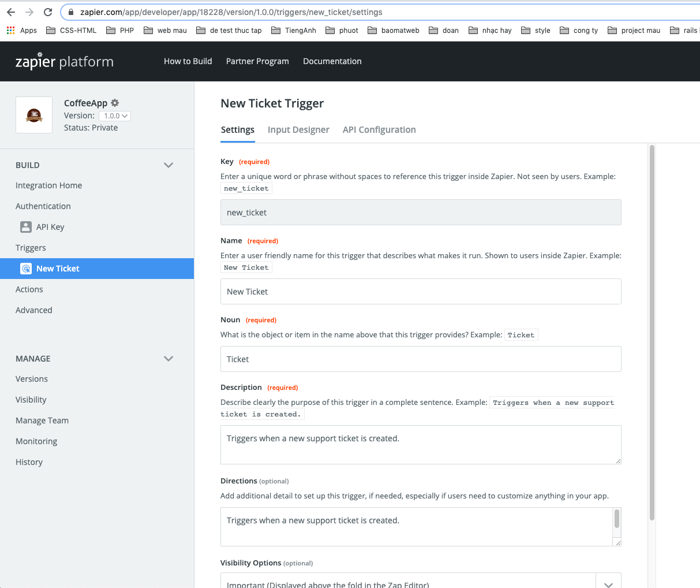This screenshot has height=588, width=700.
Task: Open CoffeeApp settings gear icon
Action: coord(115,103)
